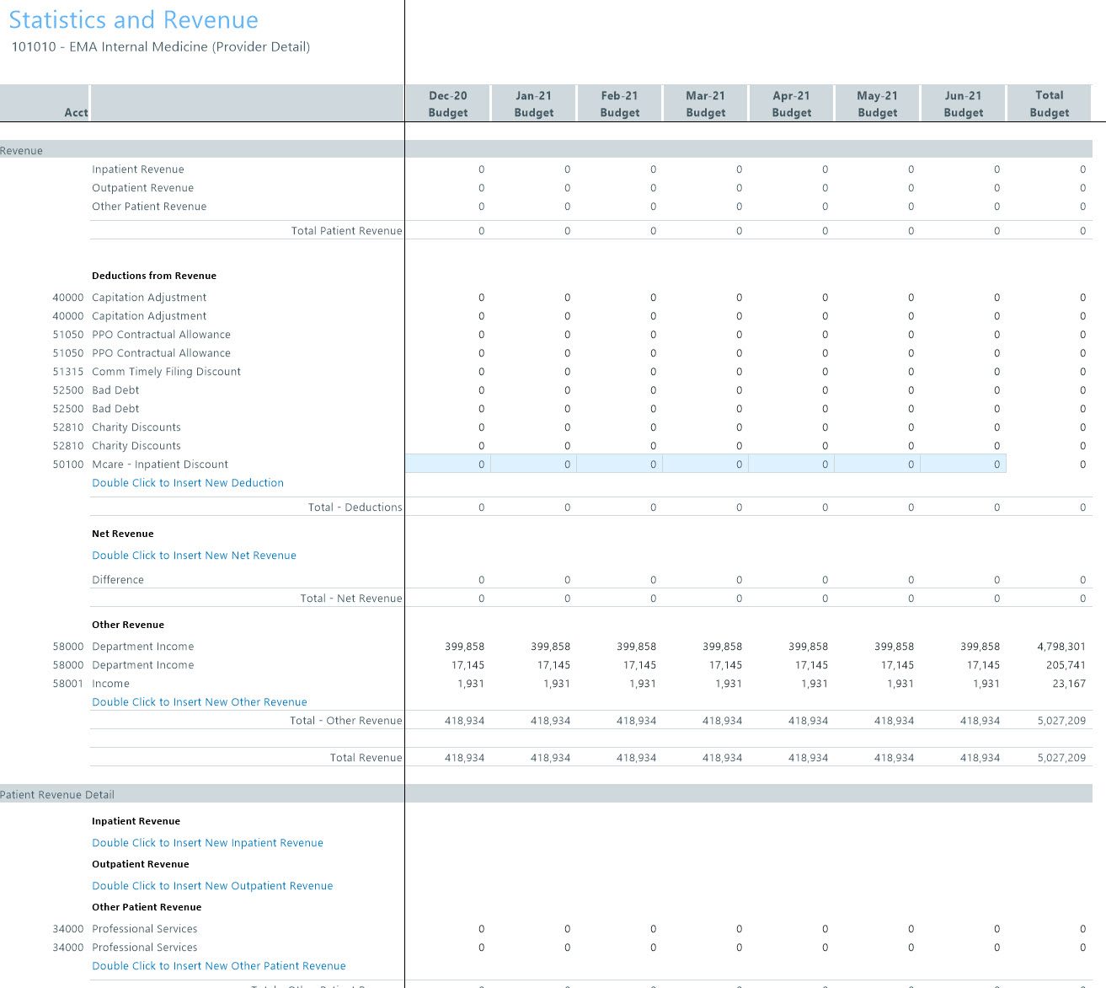Click Department Income Dec-20 value 399,858
The width and height of the screenshot is (1106, 988).
(464, 646)
